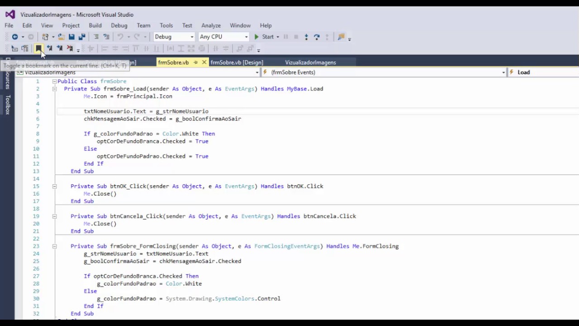This screenshot has height=326, width=579.
Task: Open the Tools menu
Action: coord(166,25)
